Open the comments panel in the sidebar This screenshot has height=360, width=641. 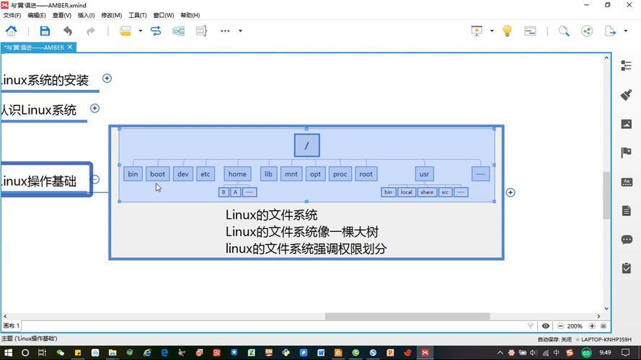click(x=627, y=239)
